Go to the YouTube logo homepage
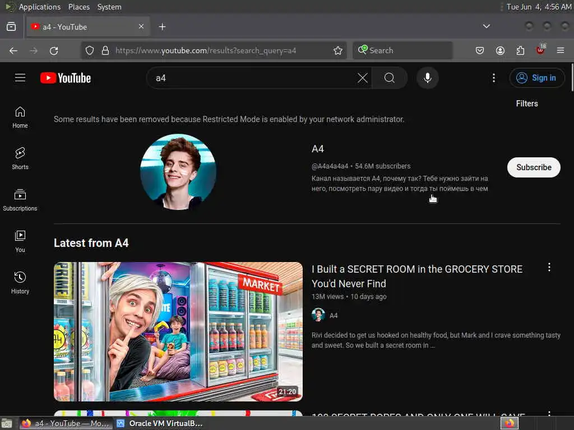The image size is (574, 430). 66,78
